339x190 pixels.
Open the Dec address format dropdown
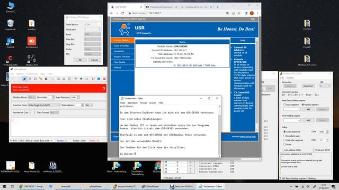point(89,105)
